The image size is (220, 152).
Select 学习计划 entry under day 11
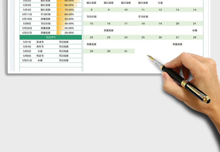tap(143, 17)
